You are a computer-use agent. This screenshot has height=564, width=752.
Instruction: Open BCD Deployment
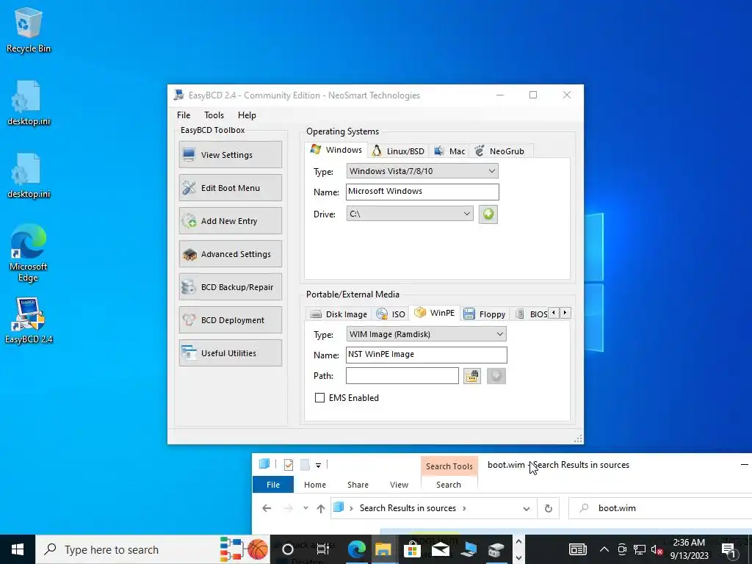coord(230,320)
